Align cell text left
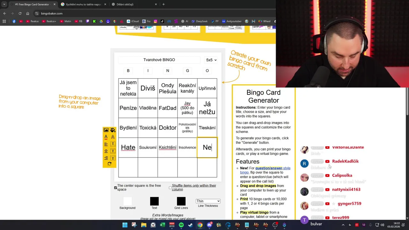Image resolution: width=409 pixels, height=230 pixels. [106, 144]
